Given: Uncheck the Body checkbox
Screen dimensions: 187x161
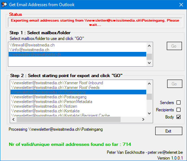Looking at the screenshot, I should pyautogui.click(x=178, y=117).
